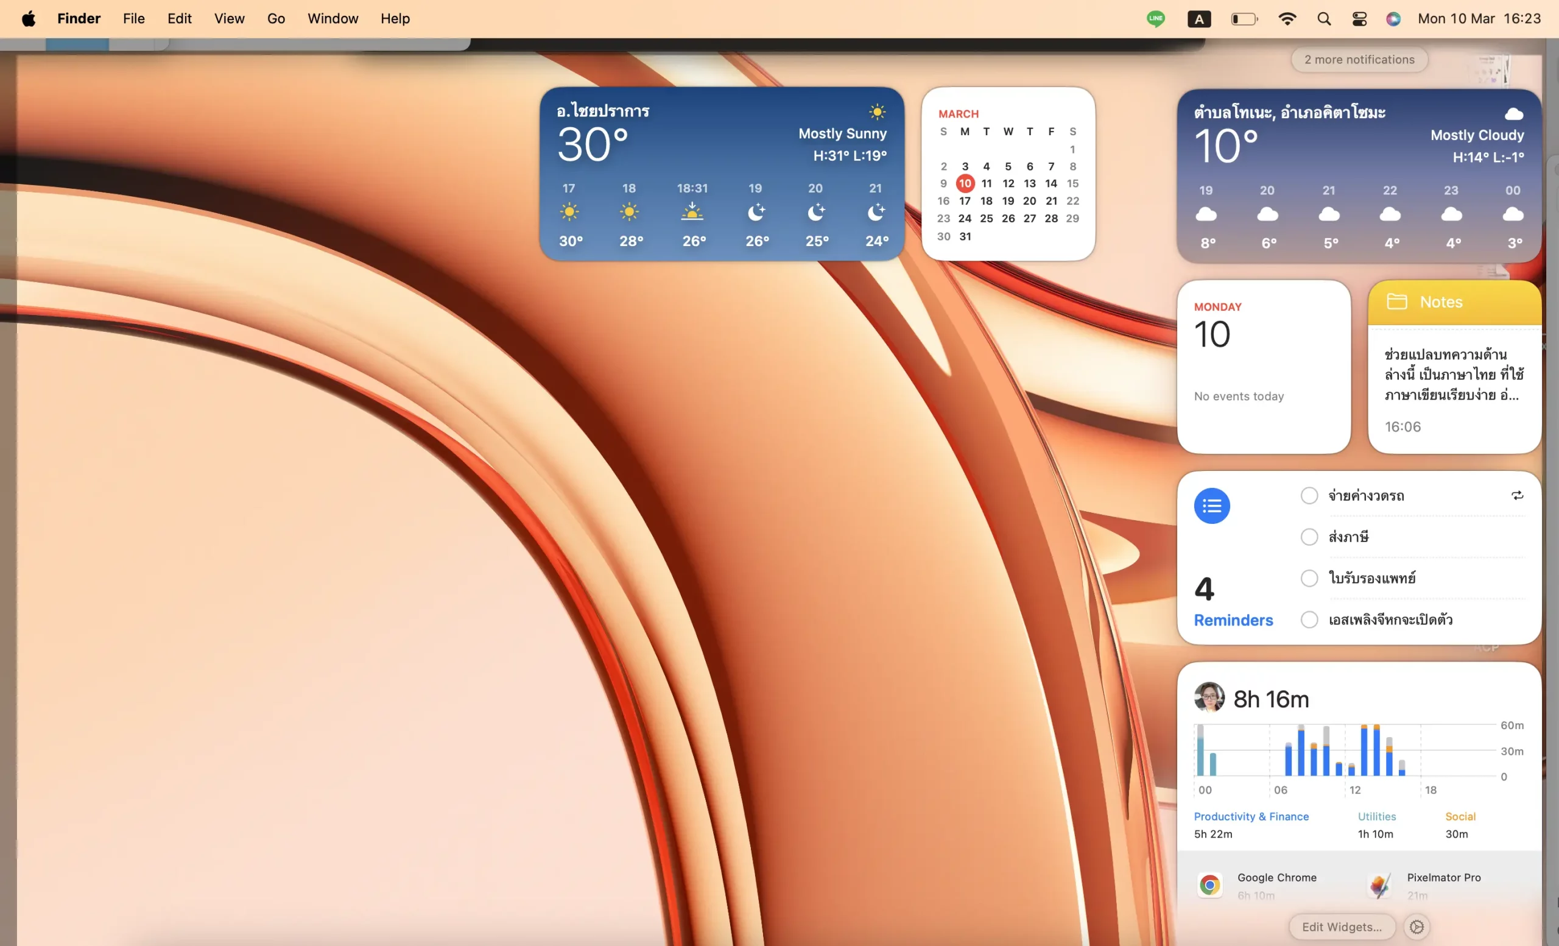The image size is (1559, 946).
Task: Open Control Center icon in menu bar
Action: [1359, 18]
